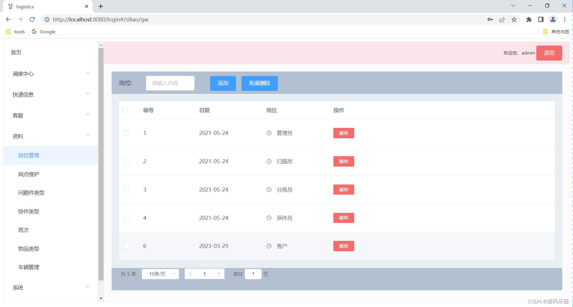Click the browser forward arrow
This screenshot has width=573, height=307.
click(20, 19)
